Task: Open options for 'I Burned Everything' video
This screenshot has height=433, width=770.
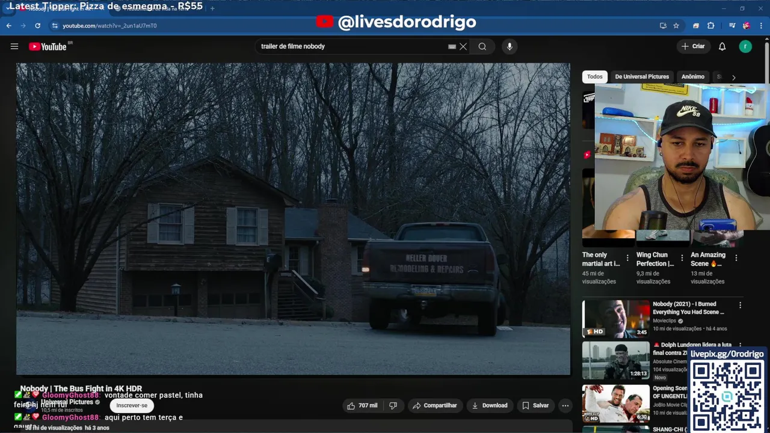Action: coord(740,305)
